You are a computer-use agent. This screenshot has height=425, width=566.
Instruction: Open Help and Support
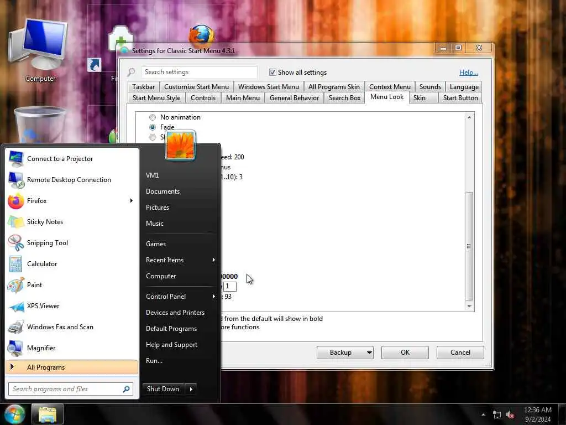pos(171,345)
